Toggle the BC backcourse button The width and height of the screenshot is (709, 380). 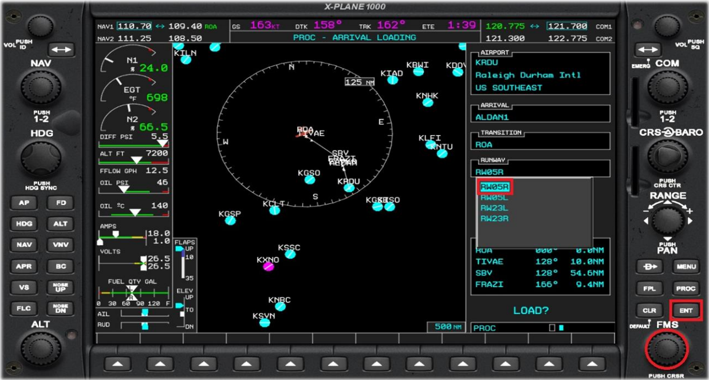(60, 266)
